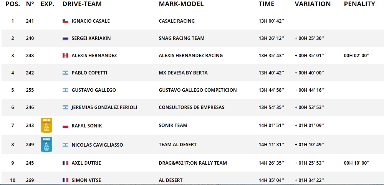Click the Snag Racing Team entry
This screenshot has height=185, width=384.
181,38
